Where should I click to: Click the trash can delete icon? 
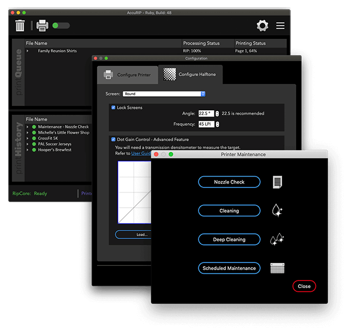[x=20, y=26]
